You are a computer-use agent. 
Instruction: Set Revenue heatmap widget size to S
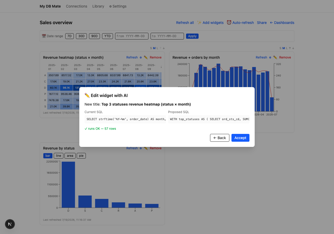151,48
